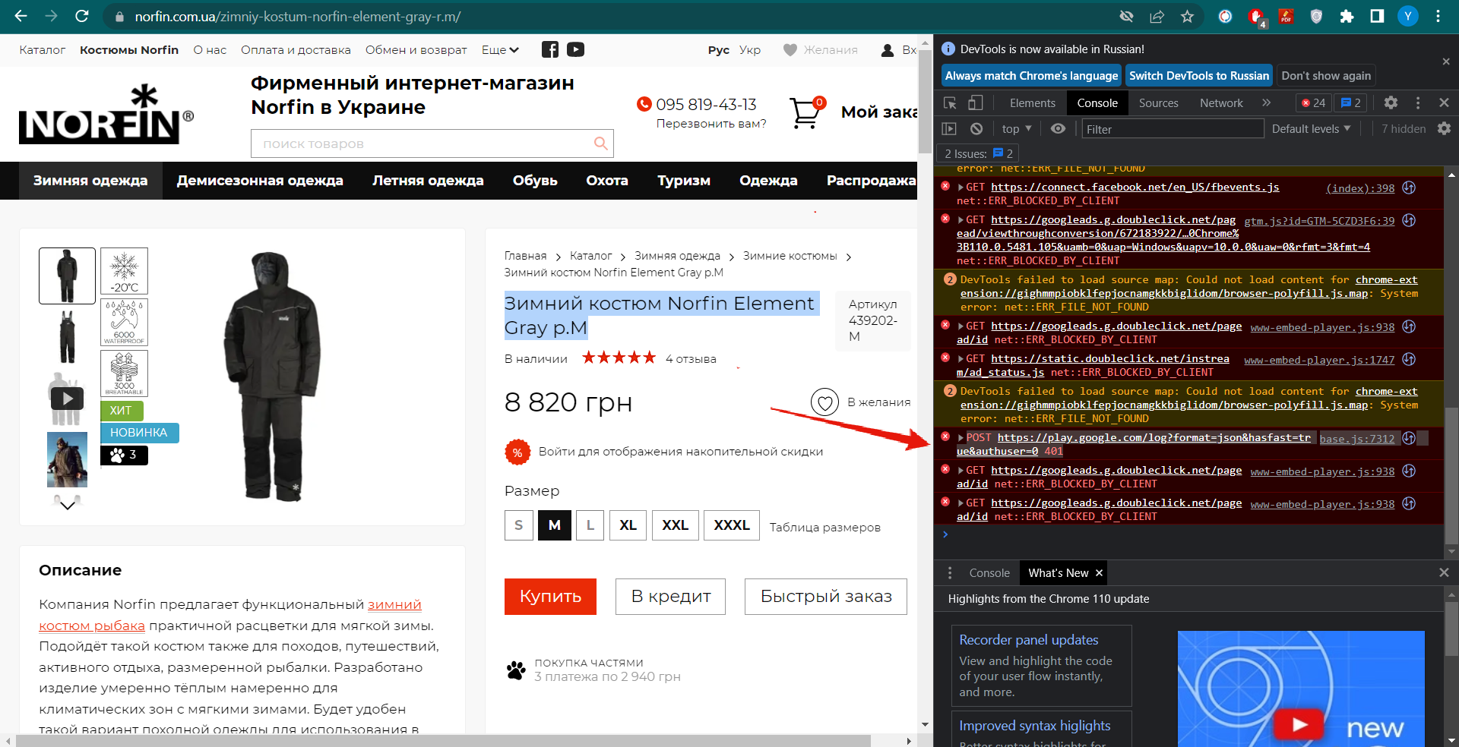The image size is (1459, 747).
Task: Reload the page with refresh icon
Action: (x=82, y=16)
